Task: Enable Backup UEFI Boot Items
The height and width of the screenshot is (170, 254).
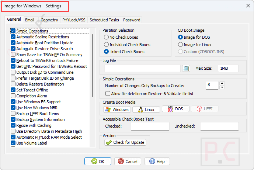Action: [13, 114]
